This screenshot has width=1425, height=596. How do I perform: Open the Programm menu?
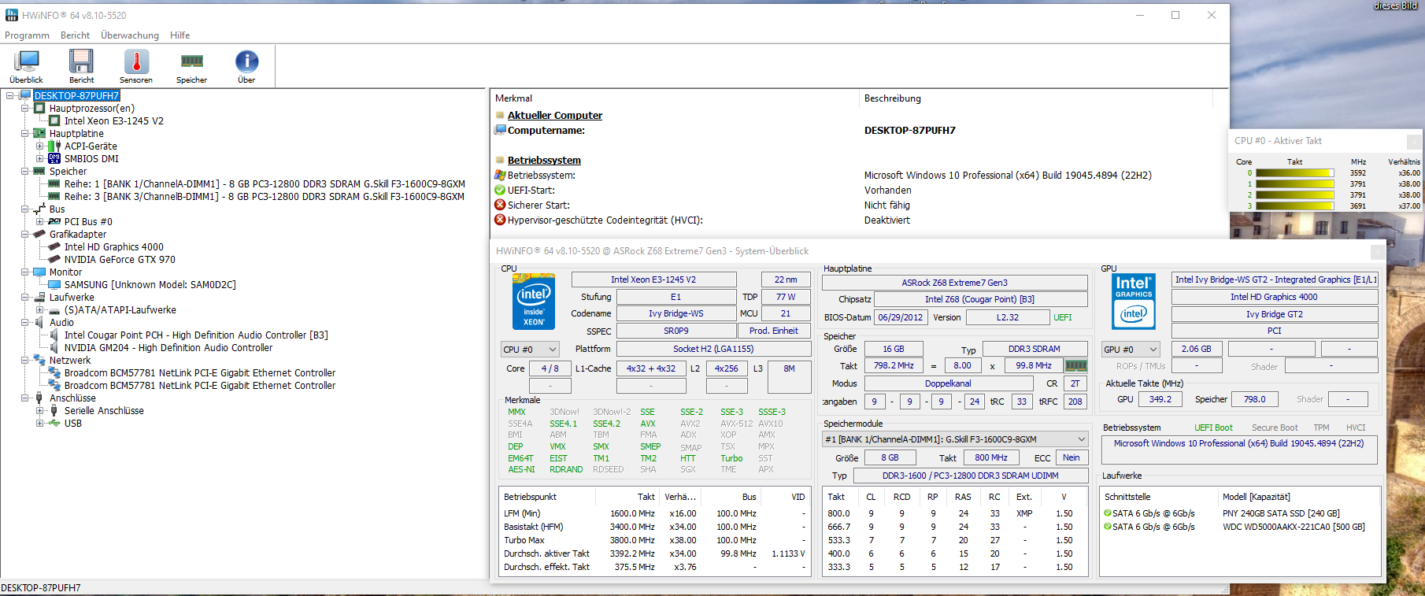tap(27, 35)
